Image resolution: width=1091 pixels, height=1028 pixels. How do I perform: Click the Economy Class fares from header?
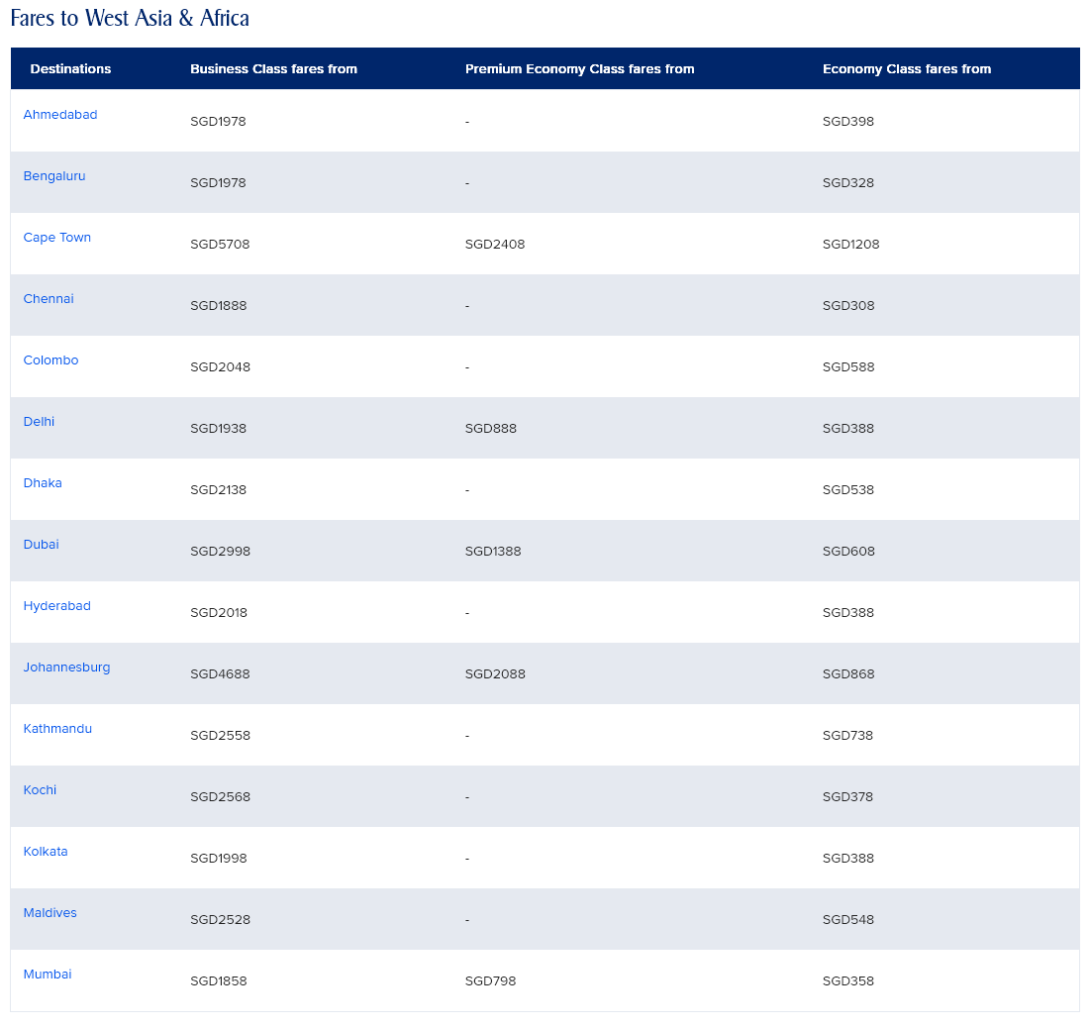[x=906, y=69]
